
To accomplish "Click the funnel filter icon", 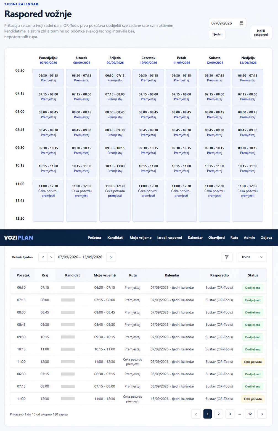I will [x=227, y=257].
